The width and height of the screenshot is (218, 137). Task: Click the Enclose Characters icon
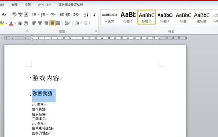[x=26, y=23]
